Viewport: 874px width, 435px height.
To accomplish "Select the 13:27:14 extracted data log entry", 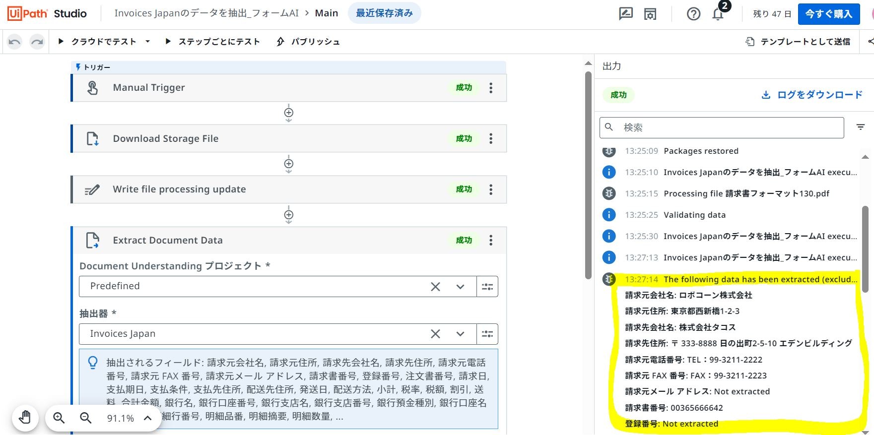I will [730, 279].
